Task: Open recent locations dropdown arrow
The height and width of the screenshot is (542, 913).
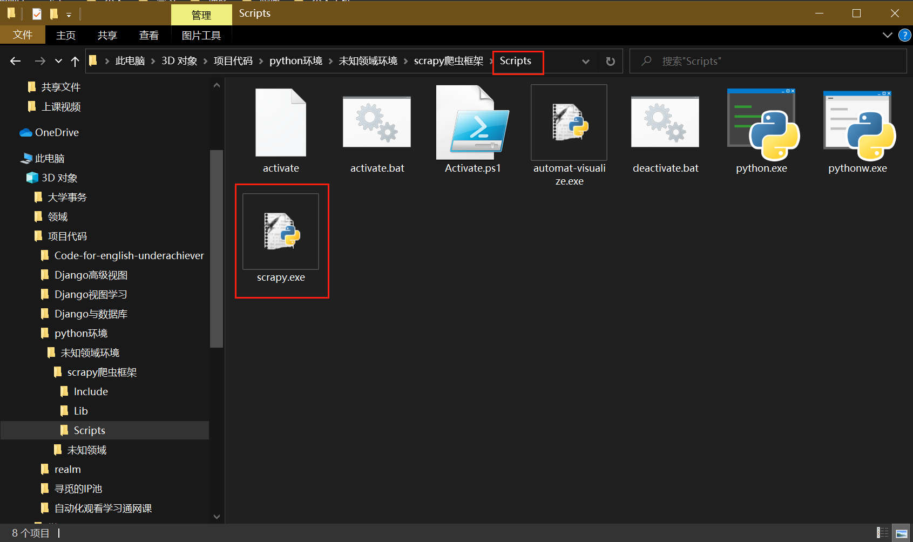Action: click(58, 61)
